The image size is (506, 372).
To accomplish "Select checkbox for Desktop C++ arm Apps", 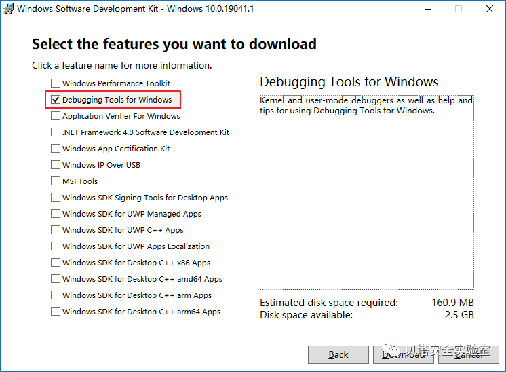I will [56, 295].
